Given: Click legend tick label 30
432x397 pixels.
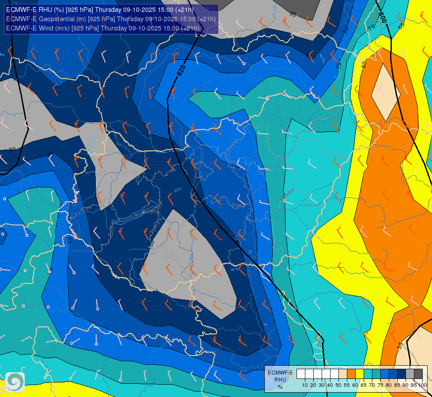Looking at the screenshot, I should 322,385.
